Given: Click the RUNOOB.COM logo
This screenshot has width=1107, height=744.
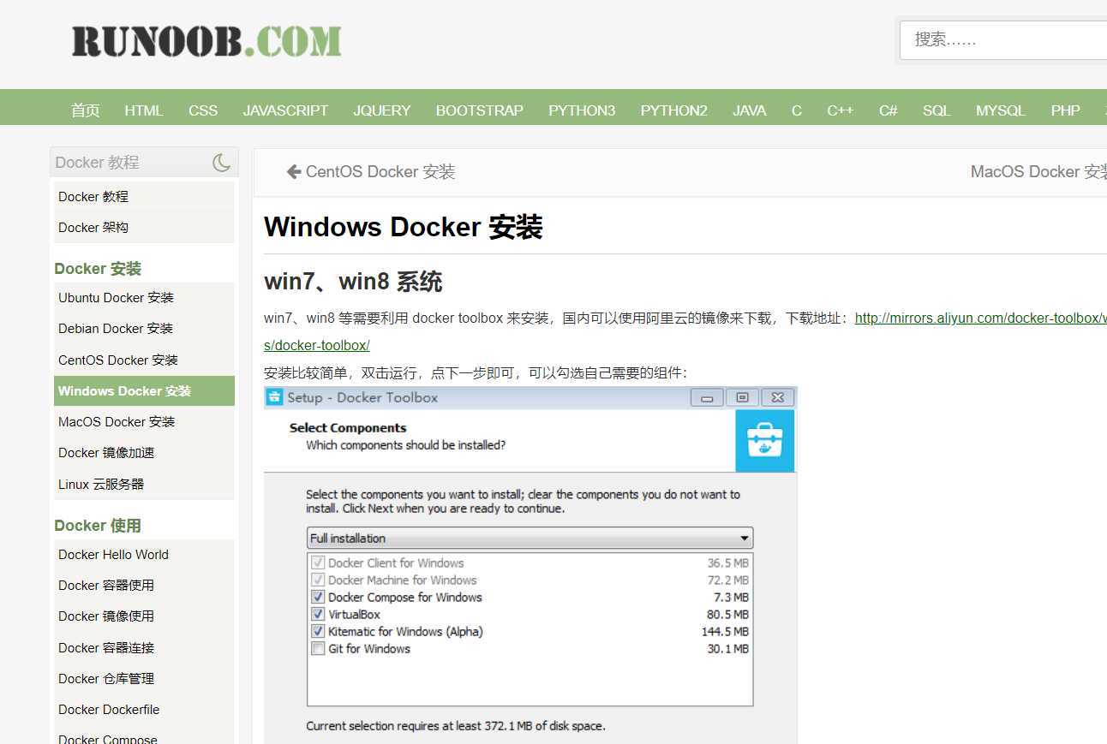Looking at the screenshot, I should (x=206, y=41).
